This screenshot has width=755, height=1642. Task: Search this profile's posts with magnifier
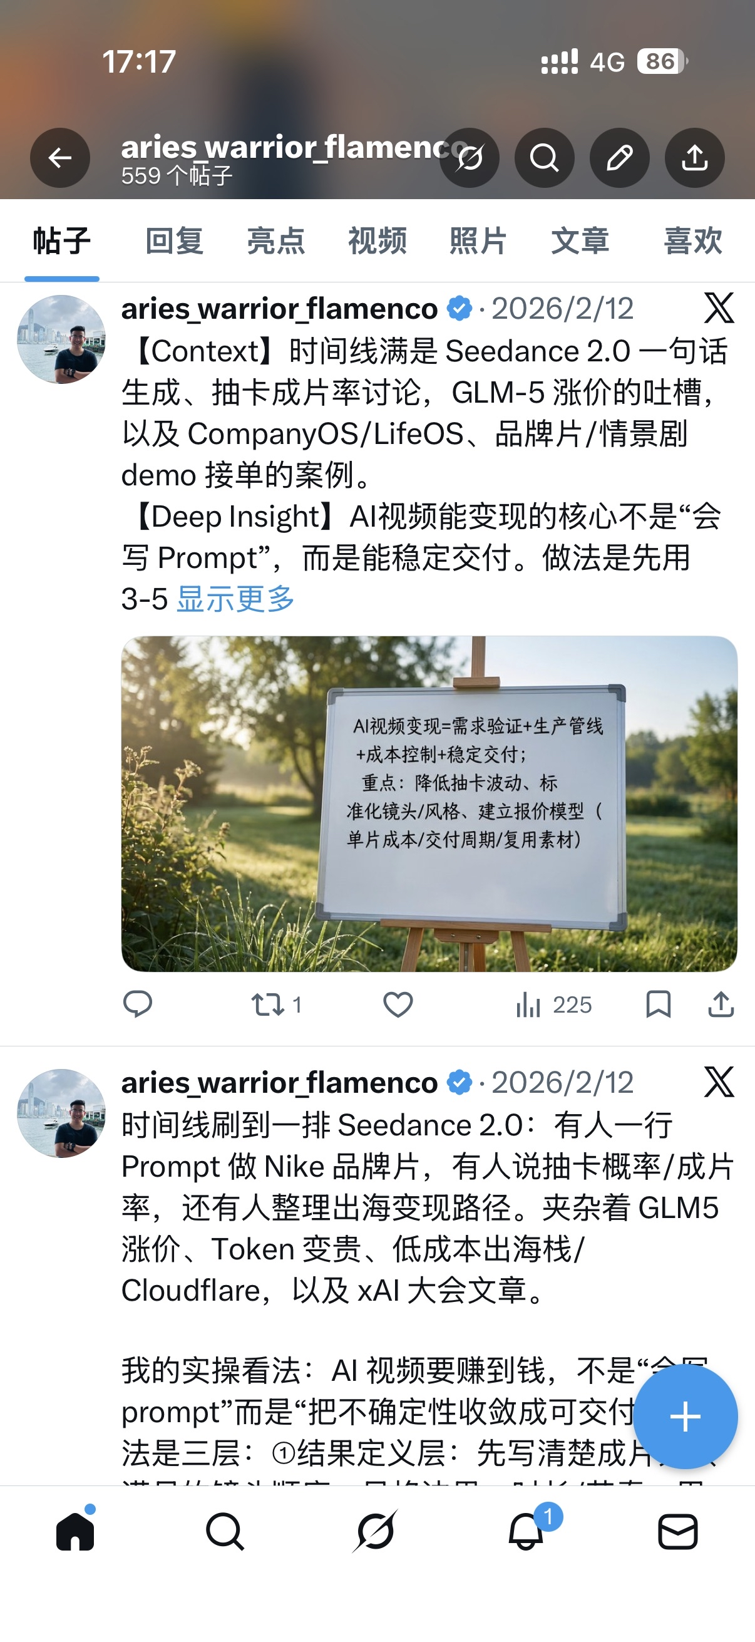(x=545, y=157)
